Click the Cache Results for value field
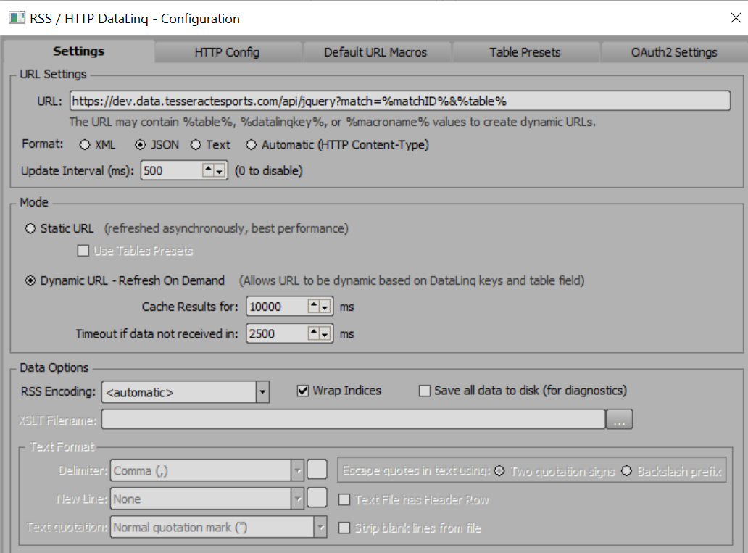The image size is (748, 553). pos(277,307)
